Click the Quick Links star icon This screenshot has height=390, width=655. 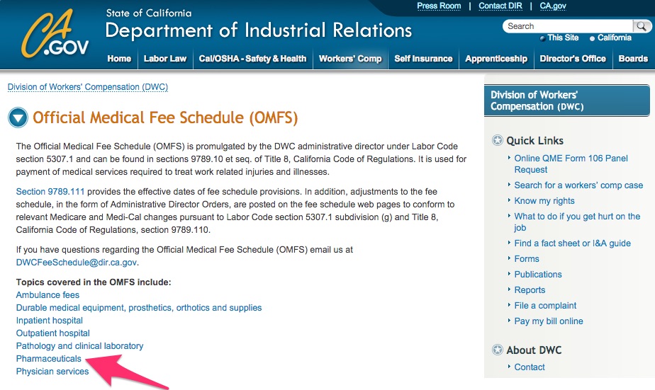coord(497,141)
